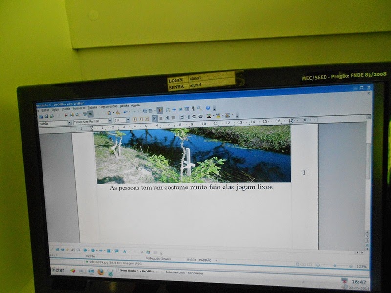Expand the paragraph style Padrão dropdown
This screenshot has width=391, height=293.
coord(69,123)
